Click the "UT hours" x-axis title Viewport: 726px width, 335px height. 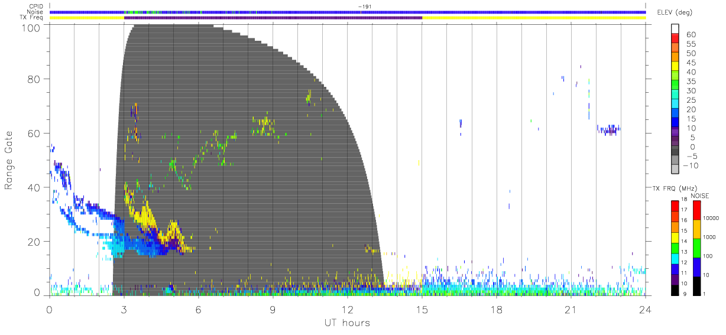point(346,323)
